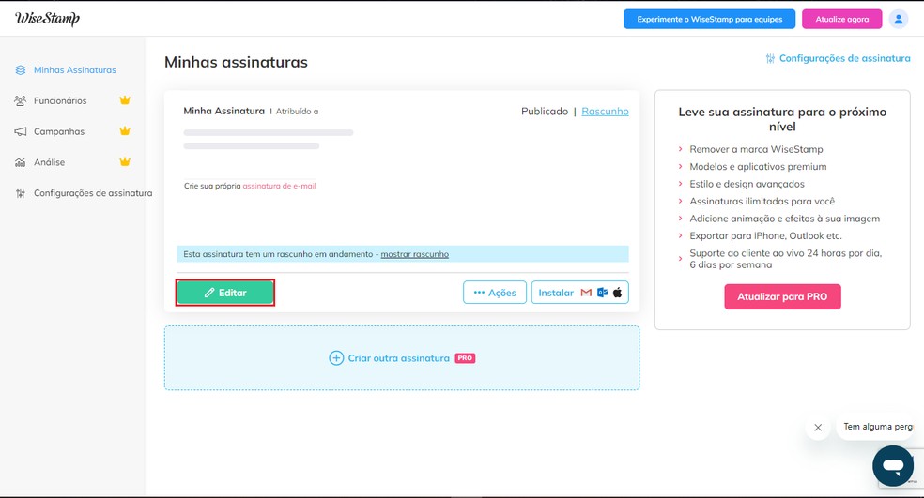Open Configurações de assinatura in sidebar
Screen dimensions: 924x498
pos(93,193)
